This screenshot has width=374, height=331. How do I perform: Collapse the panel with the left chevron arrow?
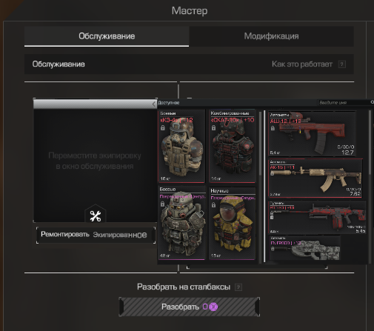(x=153, y=104)
